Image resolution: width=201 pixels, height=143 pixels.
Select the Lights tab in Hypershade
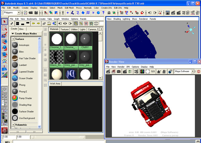[82, 29]
